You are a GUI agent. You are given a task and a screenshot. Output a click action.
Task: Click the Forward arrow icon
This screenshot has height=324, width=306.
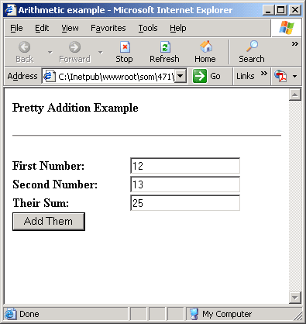(74, 47)
